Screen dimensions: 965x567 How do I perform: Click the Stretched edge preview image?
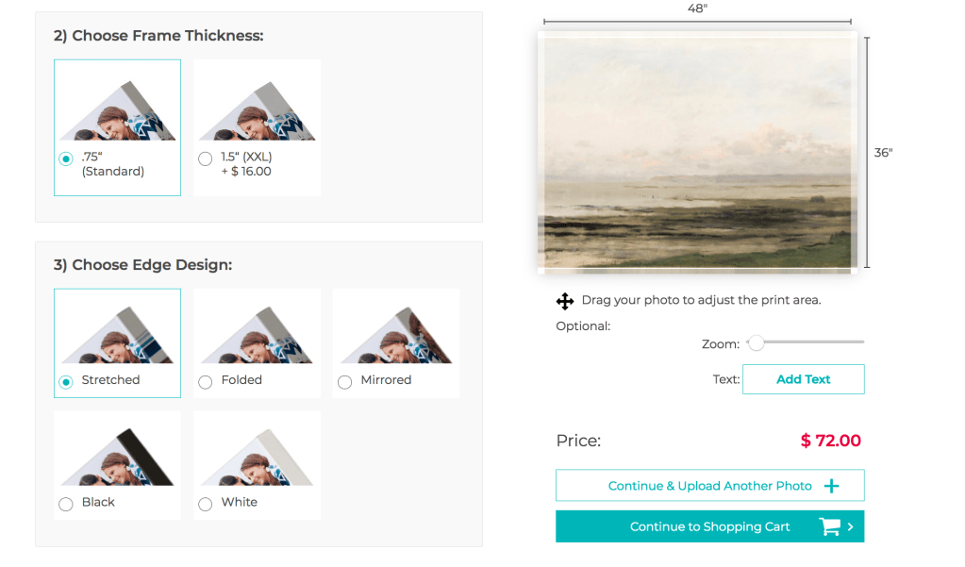[x=117, y=330]
